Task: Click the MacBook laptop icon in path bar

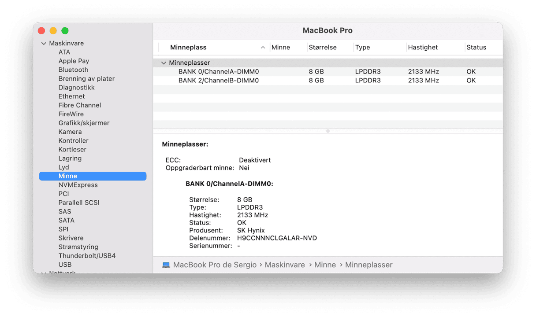Action: pos(166,265)
